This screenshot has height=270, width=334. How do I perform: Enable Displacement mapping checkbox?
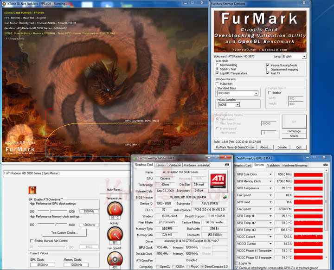(x=268, y=69)
